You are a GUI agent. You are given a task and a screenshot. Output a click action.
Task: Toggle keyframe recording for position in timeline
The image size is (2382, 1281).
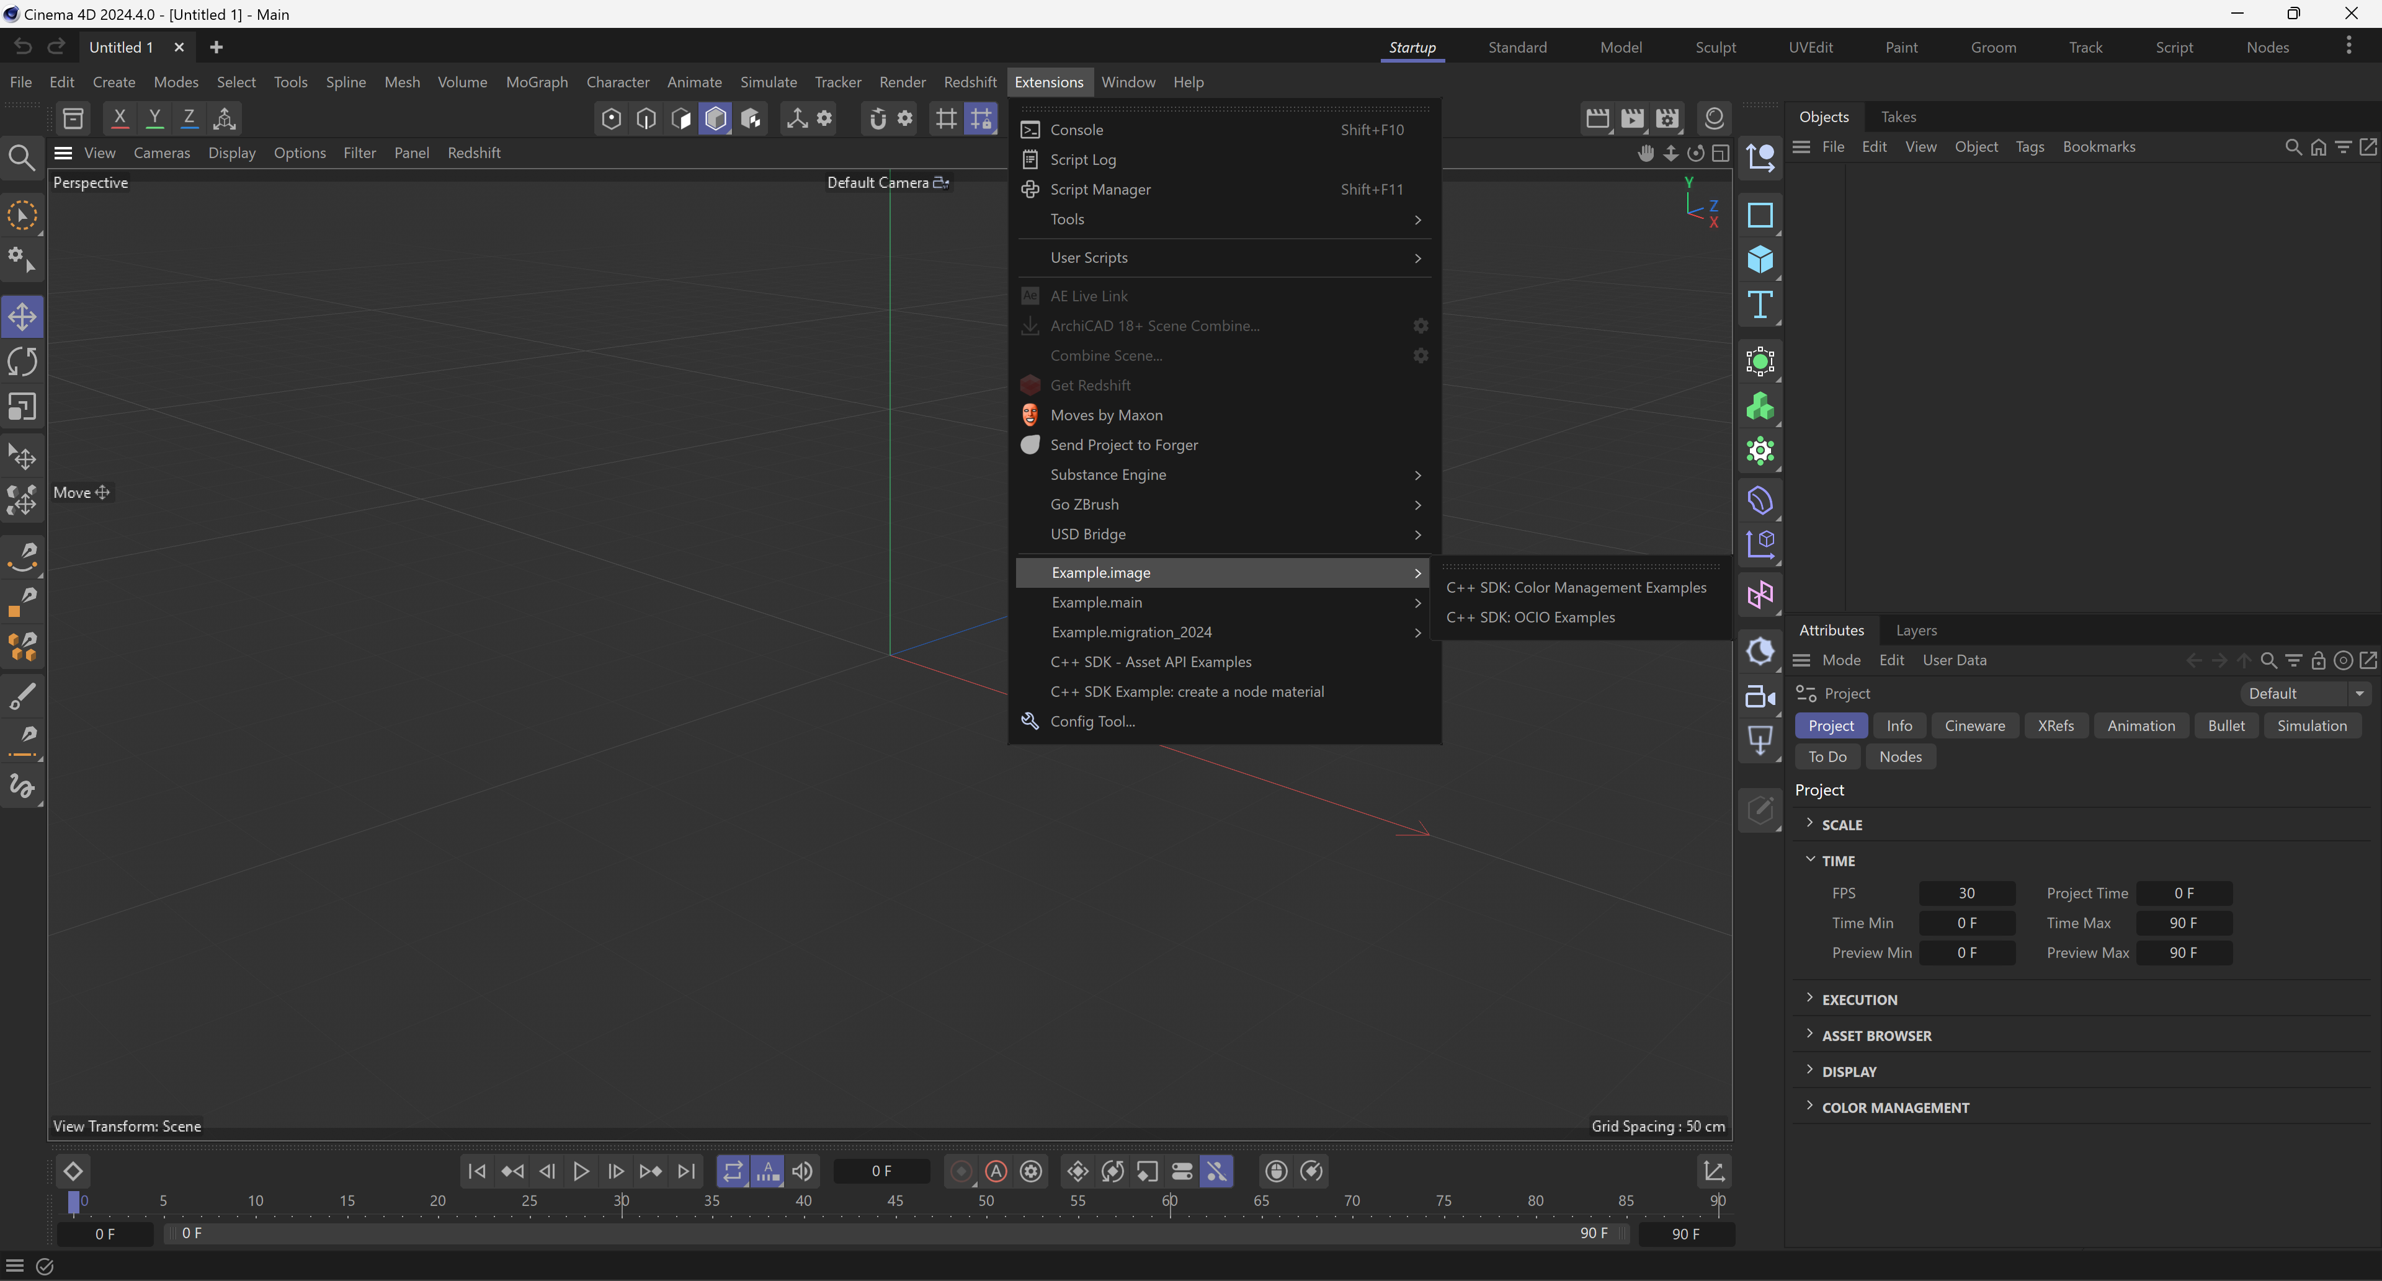pos(1077,1171)
